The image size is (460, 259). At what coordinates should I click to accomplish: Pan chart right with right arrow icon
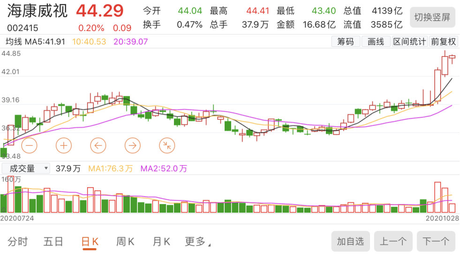pyautogui.click(x=133, y=145)
